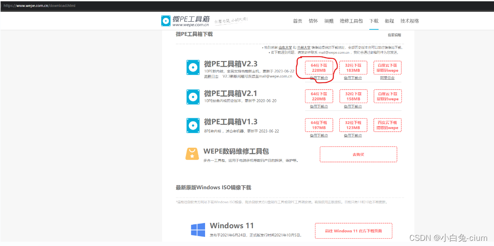Click the blue Windows 11 logo
Image resolution: width=494 pixels, height=246 pixels.
coord(198,230)
